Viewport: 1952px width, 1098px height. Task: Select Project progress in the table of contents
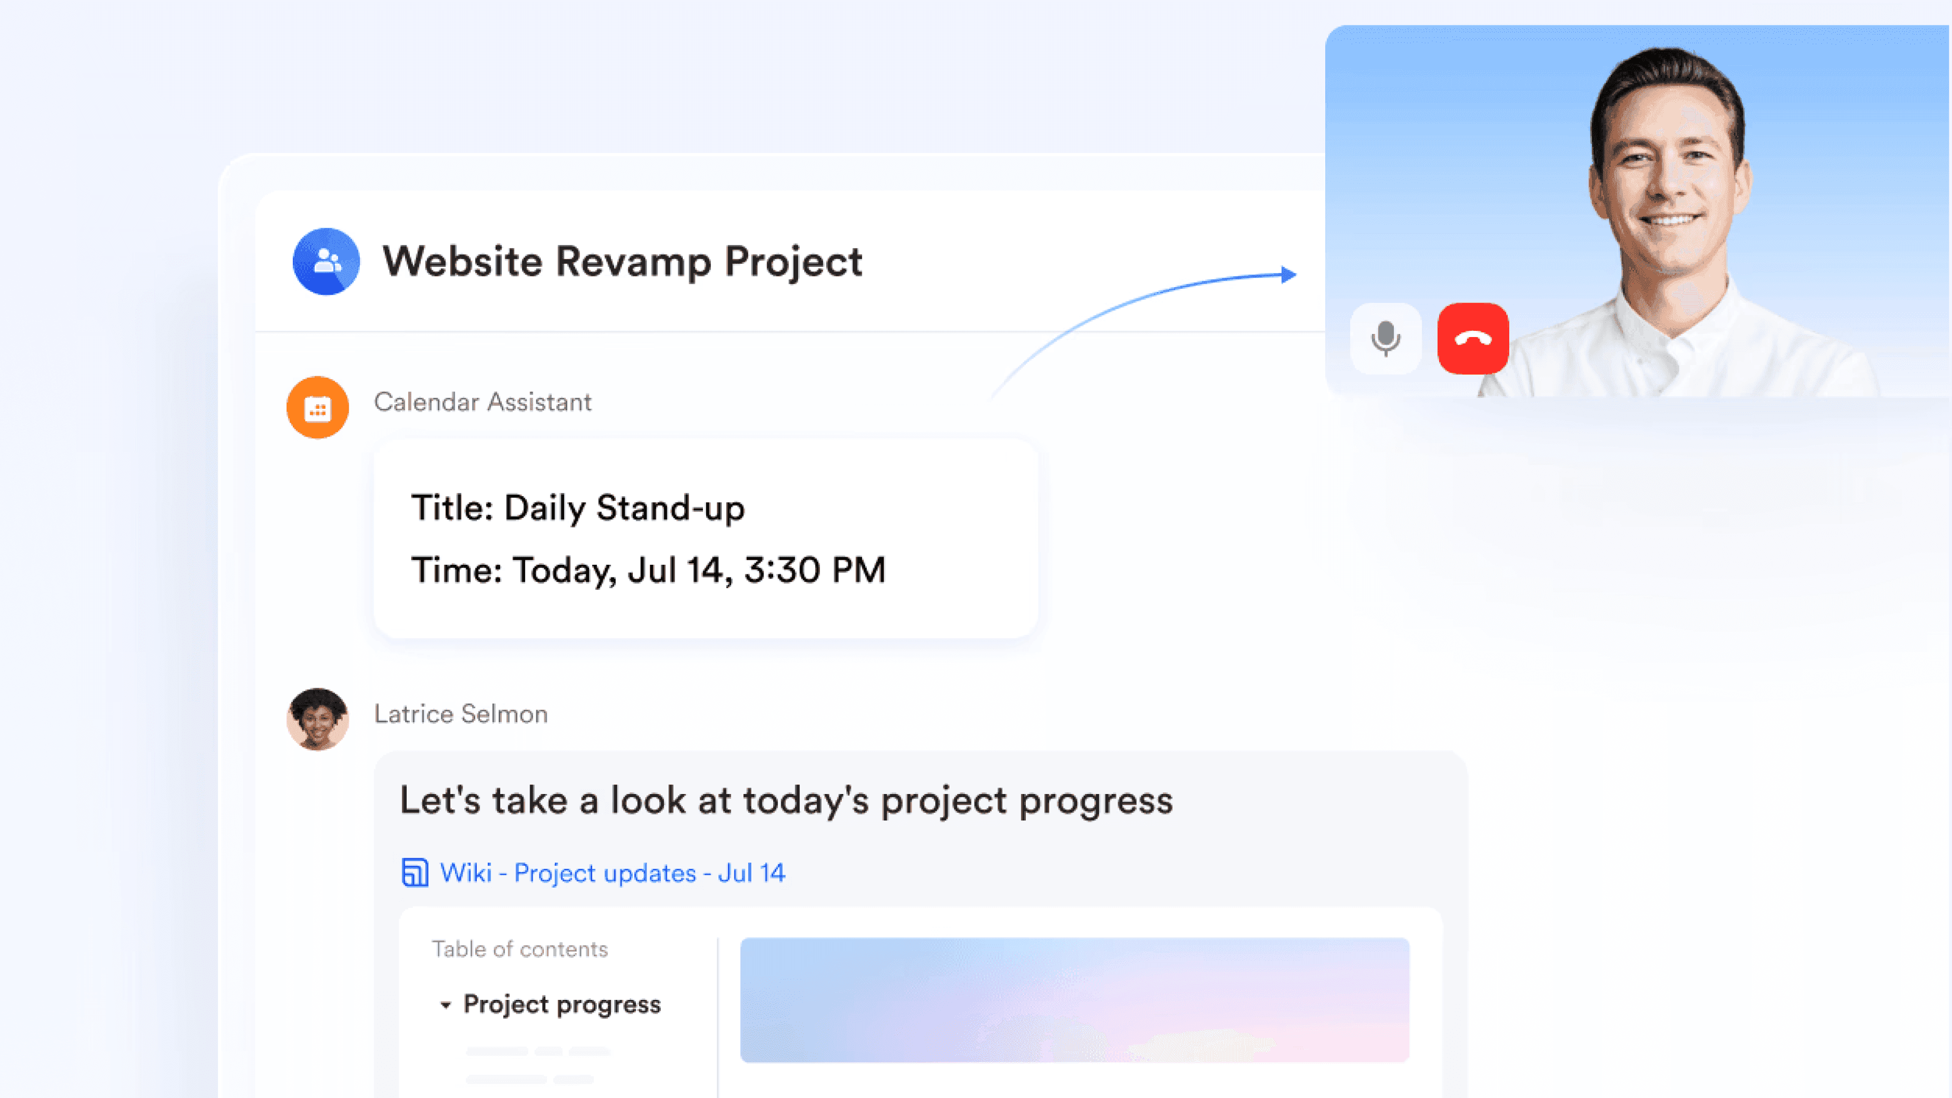point(562,1005)
